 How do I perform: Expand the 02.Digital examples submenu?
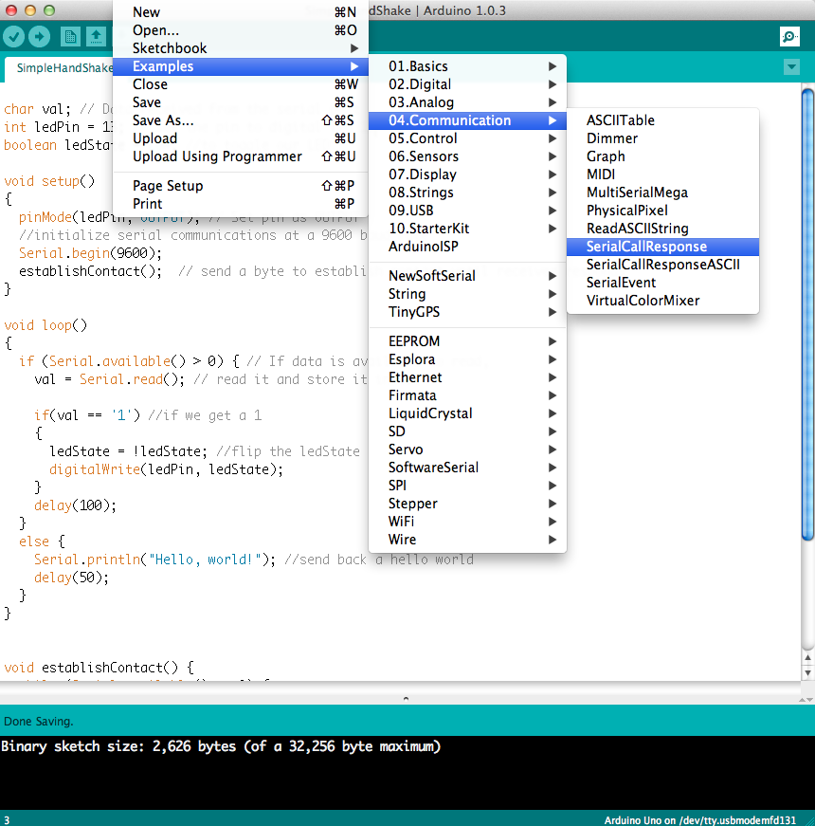pyautogui.click(x=467, y=84)
